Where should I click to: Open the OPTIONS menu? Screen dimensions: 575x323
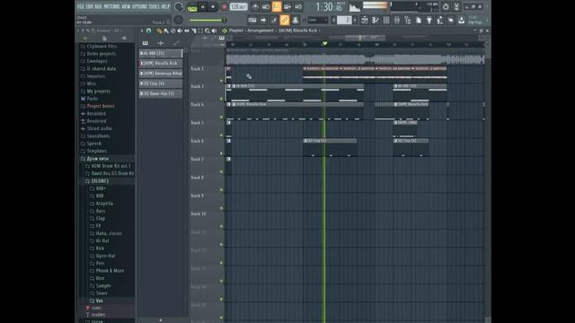tap(139, 6)
